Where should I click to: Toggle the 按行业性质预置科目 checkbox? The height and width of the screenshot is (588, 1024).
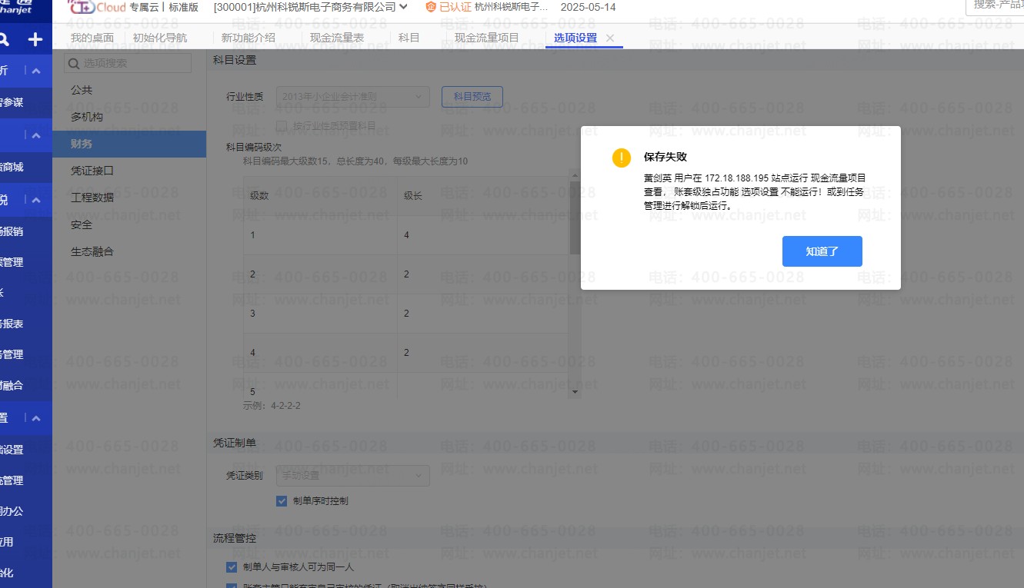pos(281,125)
